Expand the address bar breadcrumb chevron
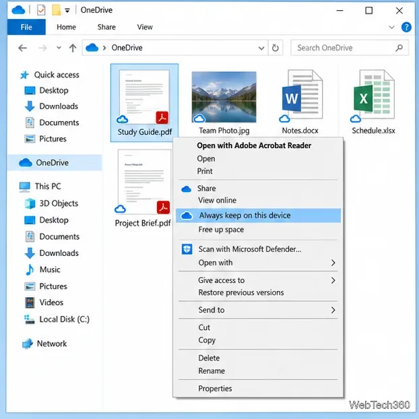The width and height of the screenshot is (419, 419). (x=104, y=48)
